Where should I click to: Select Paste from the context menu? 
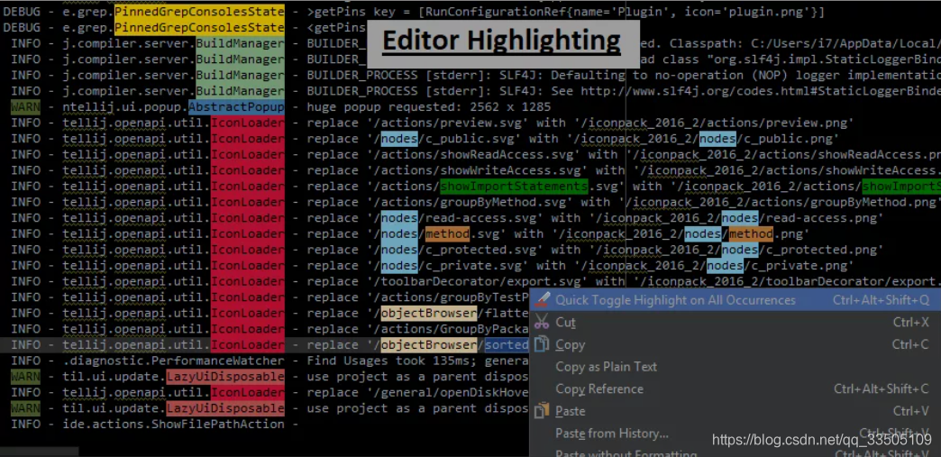point(735,411)
